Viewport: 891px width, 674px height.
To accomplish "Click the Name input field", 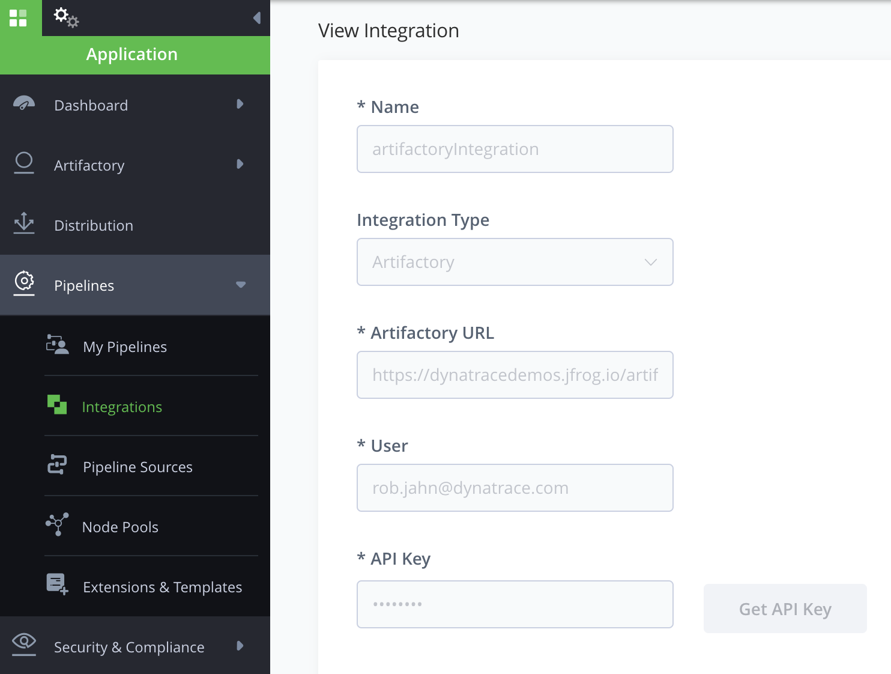I will [515, 149].
